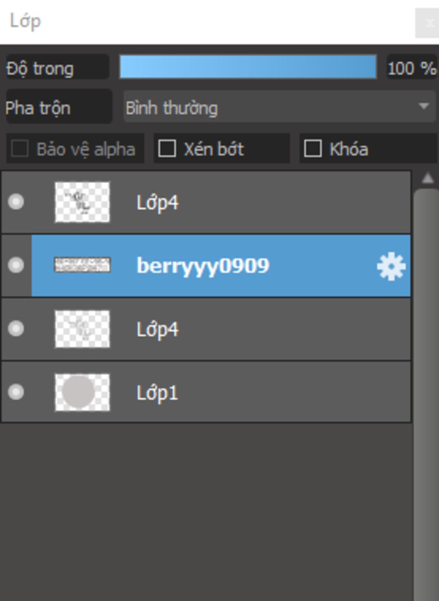
Task: Click the 100 % opacity value field
Action: tap(412, 68)
